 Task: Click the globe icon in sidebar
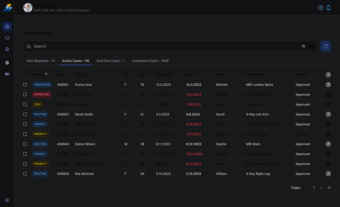pyautogui.click(x=7, y=63)
